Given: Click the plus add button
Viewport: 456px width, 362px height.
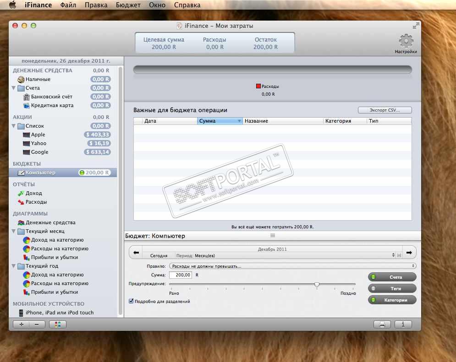Looking at the screenshot, I should [x=21, y=324].
